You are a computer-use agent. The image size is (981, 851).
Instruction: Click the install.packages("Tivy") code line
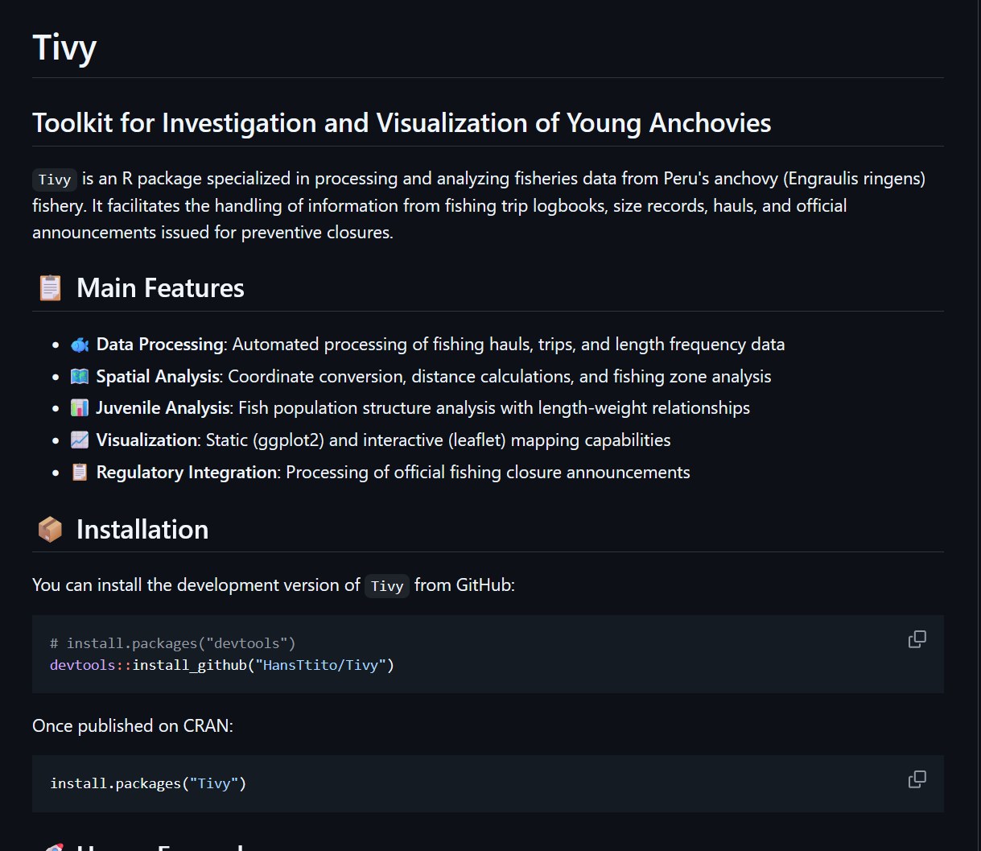coord(148,783)
